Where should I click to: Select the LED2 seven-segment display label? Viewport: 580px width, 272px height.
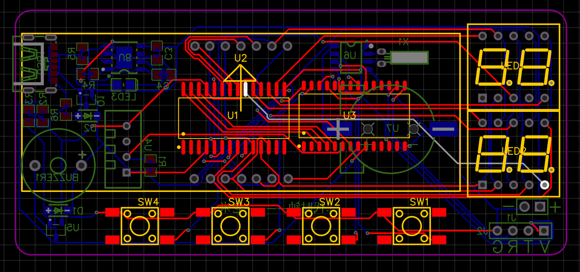[x=514, y=151]
